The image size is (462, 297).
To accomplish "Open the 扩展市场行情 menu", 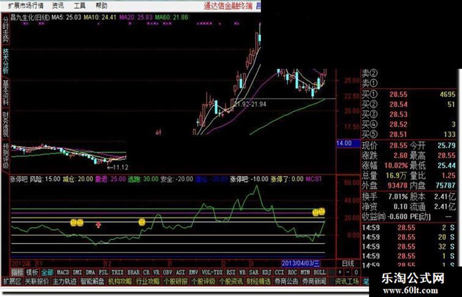I will [25, 5].
